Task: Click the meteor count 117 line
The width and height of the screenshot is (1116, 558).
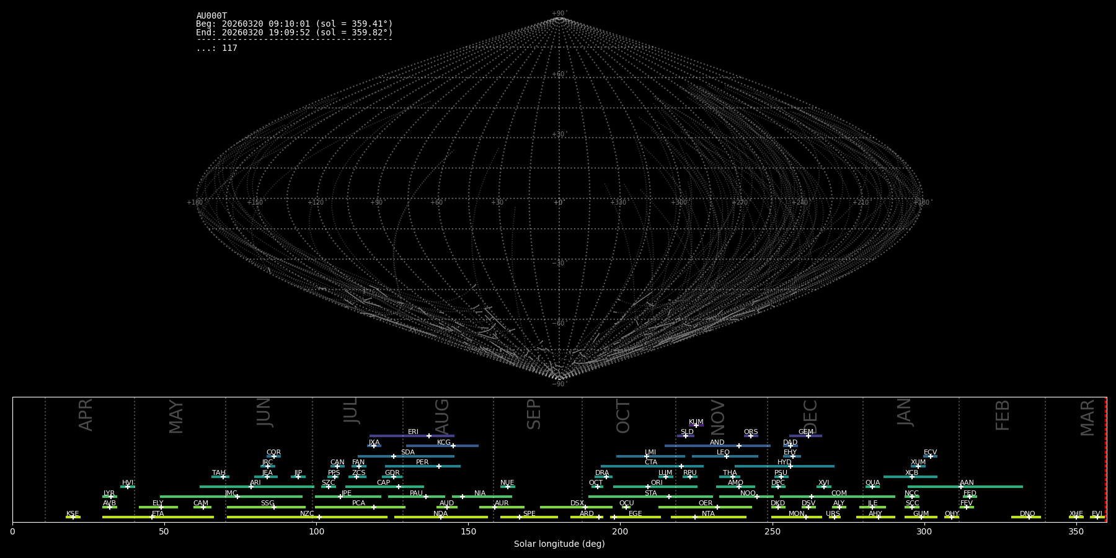Action: [216, 48]
